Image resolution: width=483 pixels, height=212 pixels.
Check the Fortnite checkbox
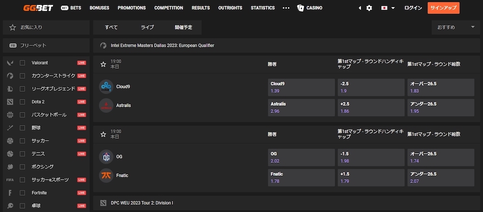click(x=23, y=193)
